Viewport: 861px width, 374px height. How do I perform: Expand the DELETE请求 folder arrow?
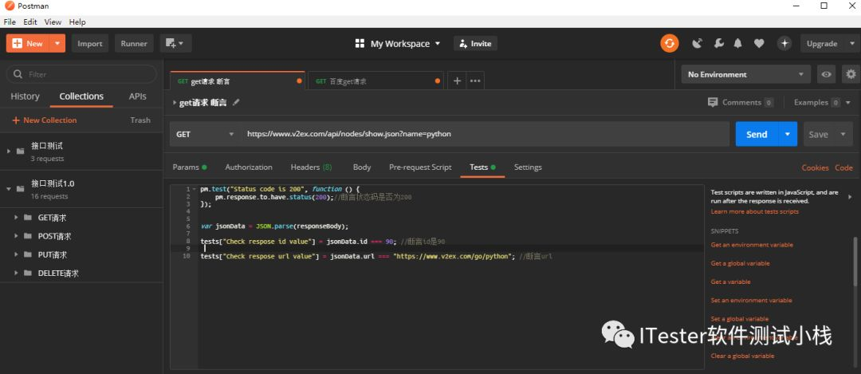(15, 273)
